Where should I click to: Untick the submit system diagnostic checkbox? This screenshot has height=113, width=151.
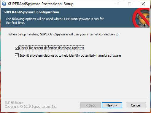(x=17, y=55)
